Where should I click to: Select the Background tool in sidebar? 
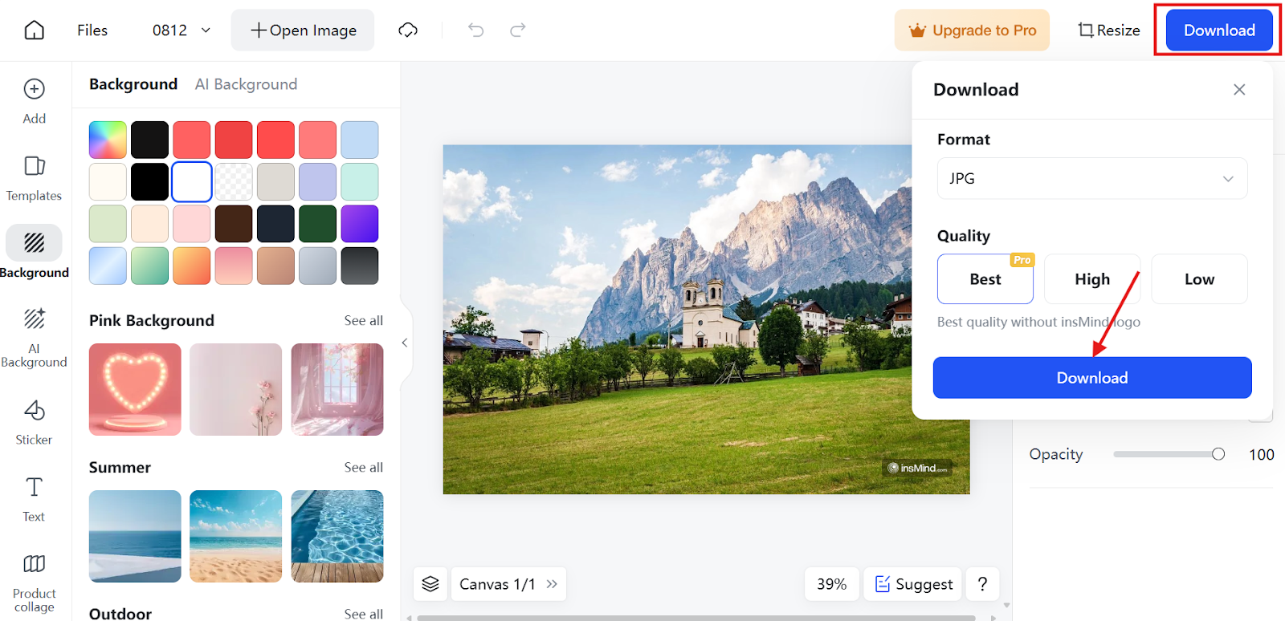tap(34, 252)
